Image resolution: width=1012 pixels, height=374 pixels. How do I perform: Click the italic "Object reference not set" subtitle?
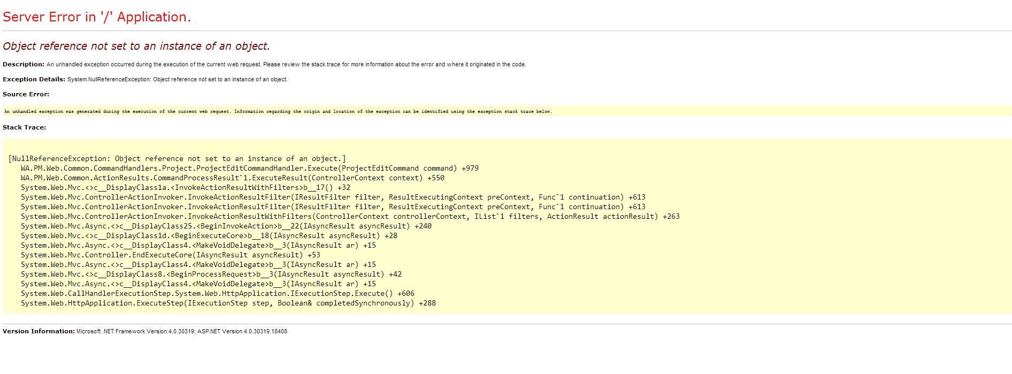pos(136,47)
